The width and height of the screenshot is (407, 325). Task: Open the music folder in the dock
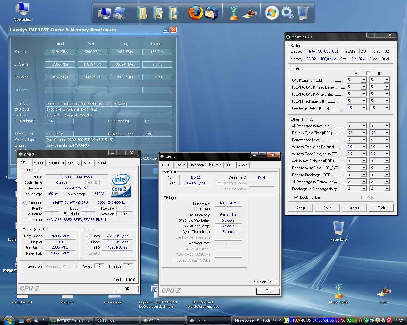173,13
